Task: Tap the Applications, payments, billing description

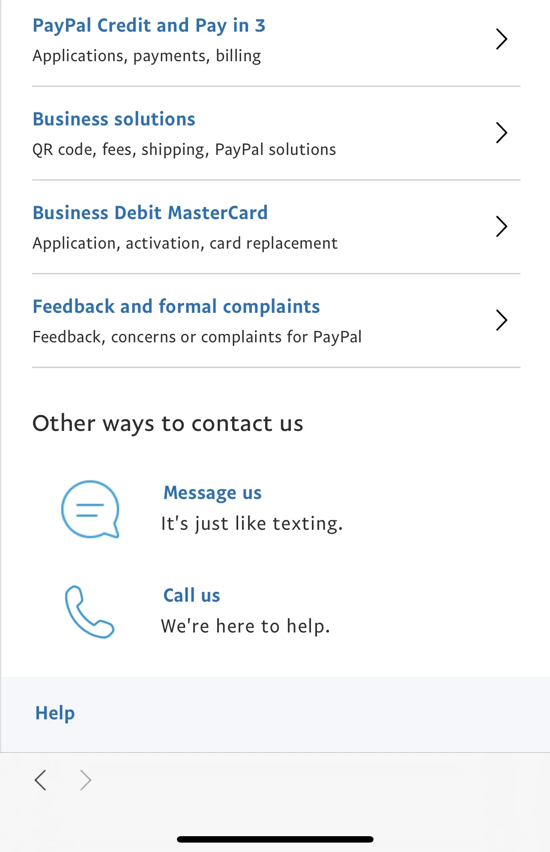Action: click(146, 56)
